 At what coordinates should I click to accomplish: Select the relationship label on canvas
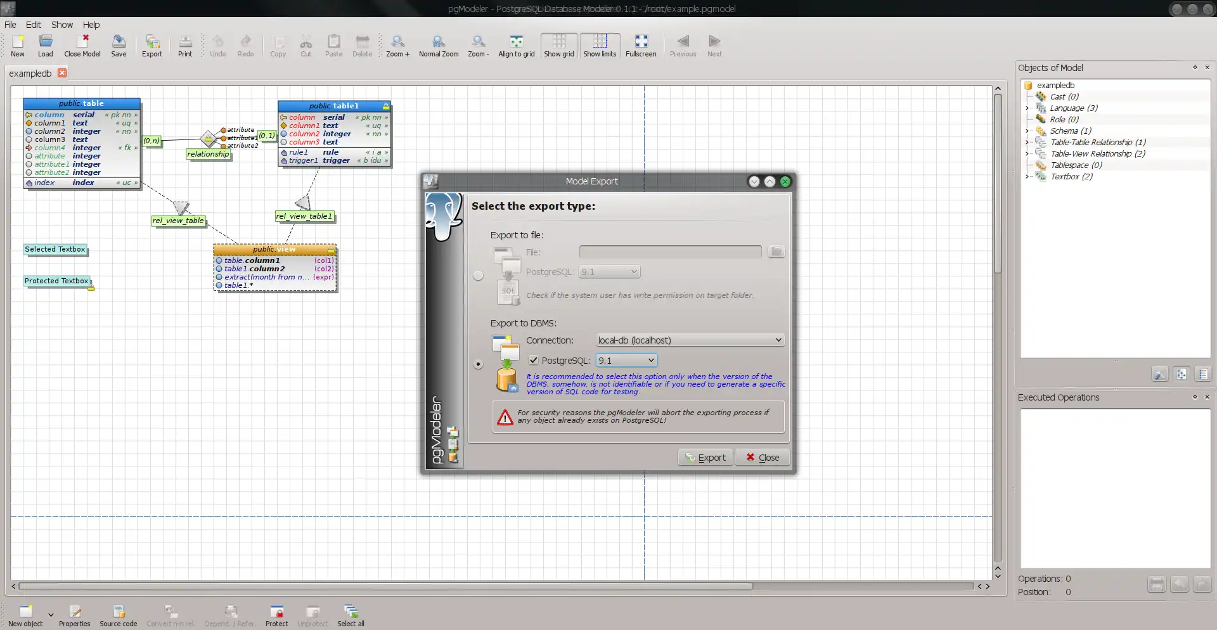click(x=208, y=154)
